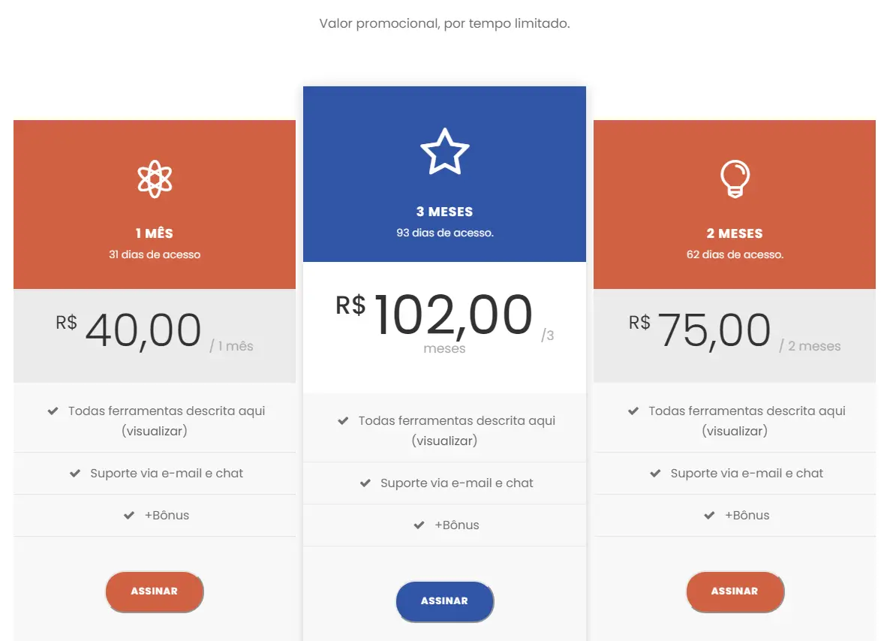Screen dimensions: 890x641
Task: Subscribe with the orange Assinar button for 1 Mês
Action: pos(155,591)
